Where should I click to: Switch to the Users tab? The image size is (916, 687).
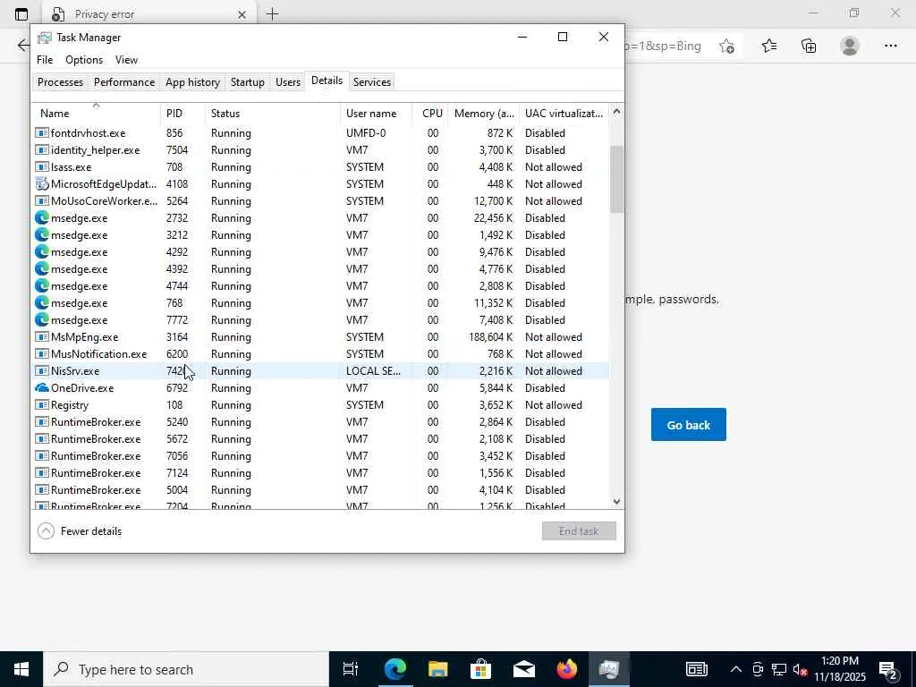288,81
